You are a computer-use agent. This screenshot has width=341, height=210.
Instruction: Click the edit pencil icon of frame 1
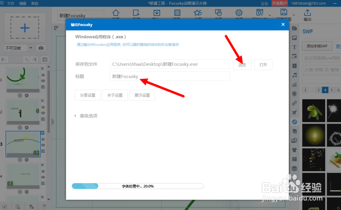point(43,87)
